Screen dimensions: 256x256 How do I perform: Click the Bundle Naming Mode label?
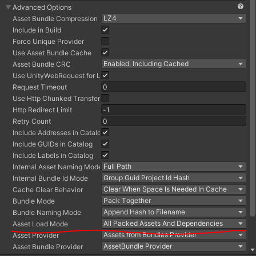tap(47, 213)
